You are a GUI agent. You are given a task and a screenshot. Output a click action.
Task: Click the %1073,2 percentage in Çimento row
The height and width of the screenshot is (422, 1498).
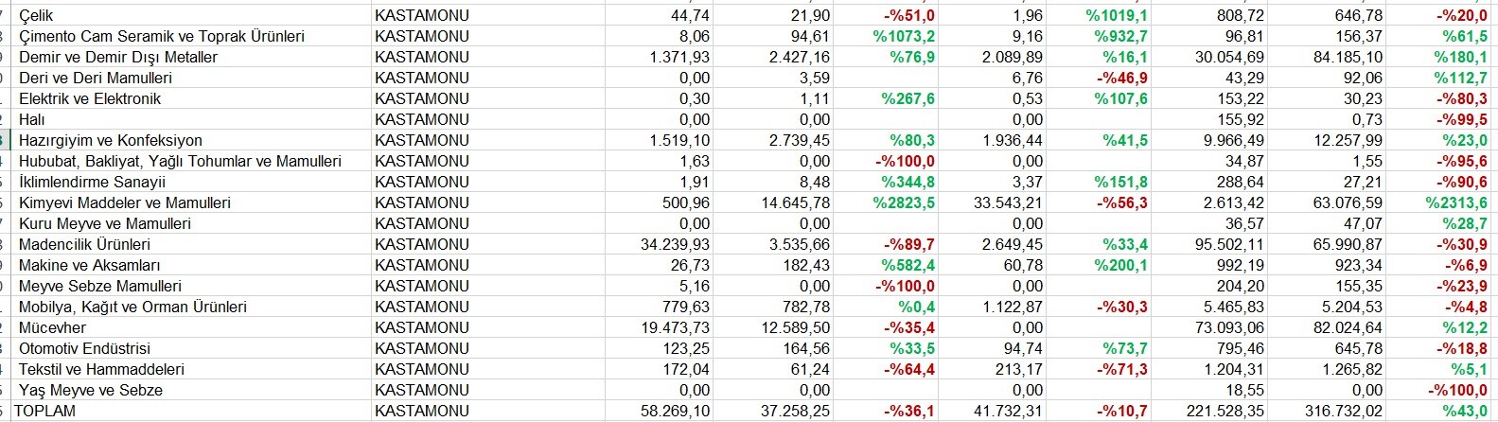(904, 36)
